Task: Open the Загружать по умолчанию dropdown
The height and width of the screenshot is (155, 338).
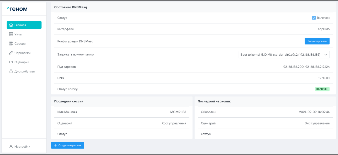Action: pos(284,55)
